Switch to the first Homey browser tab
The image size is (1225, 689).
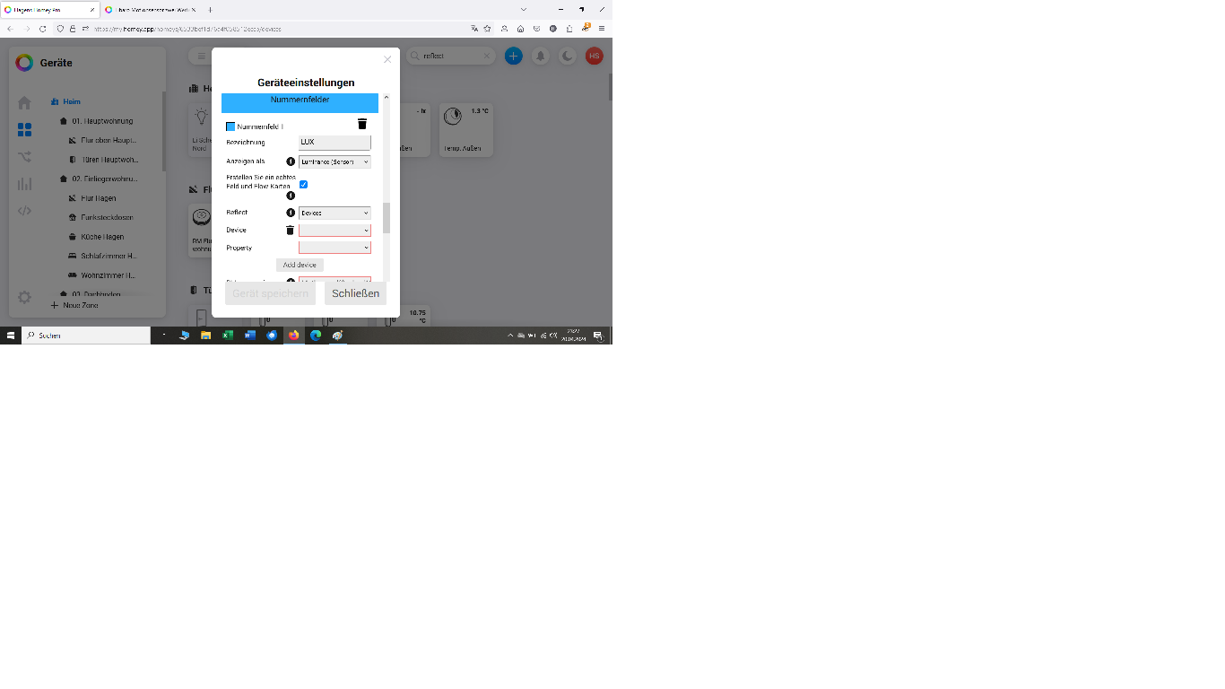click(x=49, y=9)
